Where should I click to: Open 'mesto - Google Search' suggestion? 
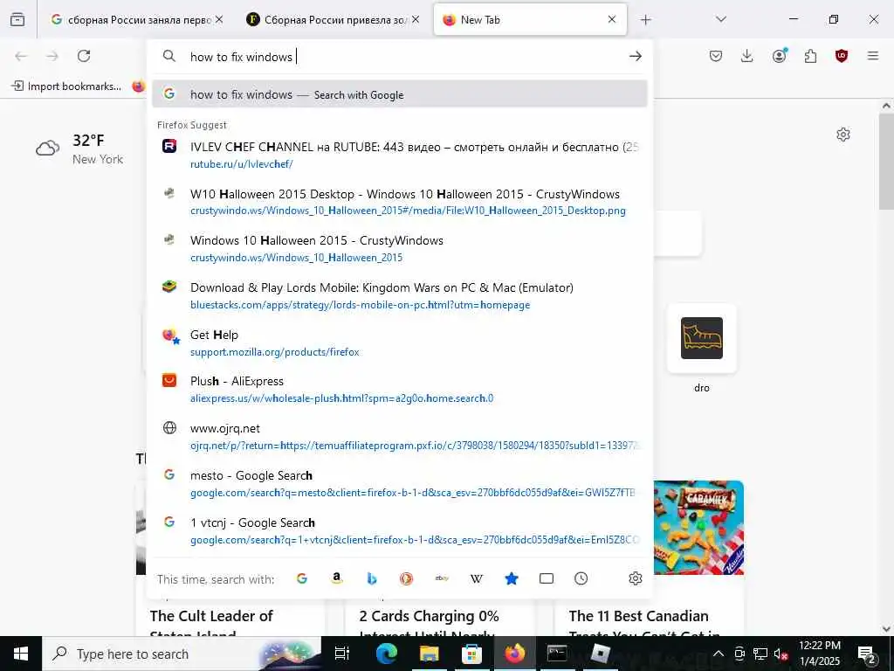coord(399,483)
